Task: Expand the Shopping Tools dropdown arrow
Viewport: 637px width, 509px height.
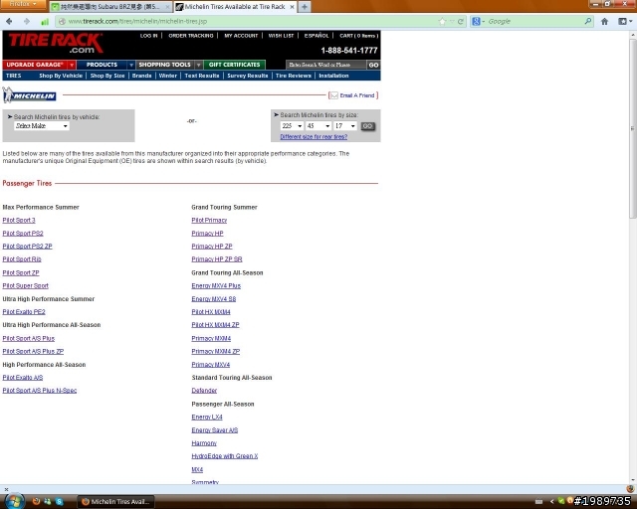Action: pyautogui.click(x=198, y=65)
